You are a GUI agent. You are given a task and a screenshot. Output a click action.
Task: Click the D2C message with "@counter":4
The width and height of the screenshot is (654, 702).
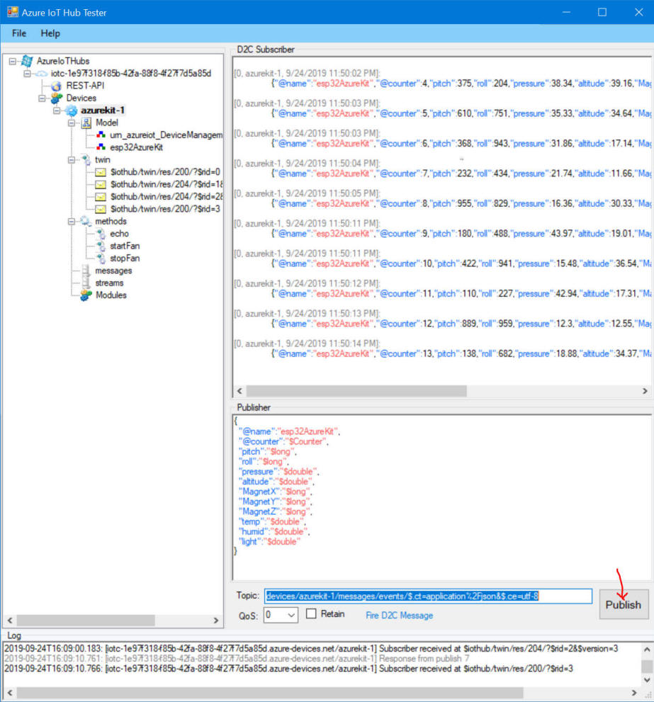pos(461,84)
